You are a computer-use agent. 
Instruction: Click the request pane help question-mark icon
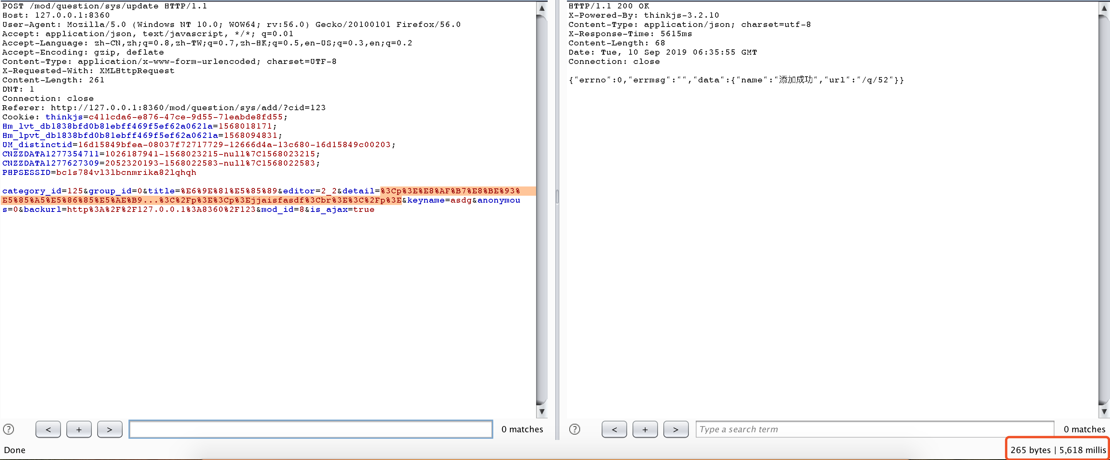(x=8, y=429)
